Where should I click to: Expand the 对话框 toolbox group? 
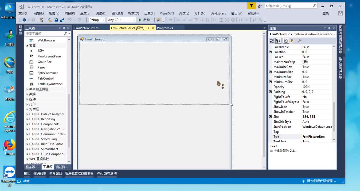tap(27, 109)
